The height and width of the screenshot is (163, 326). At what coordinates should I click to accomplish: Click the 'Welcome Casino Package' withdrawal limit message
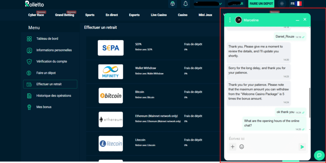259,93
